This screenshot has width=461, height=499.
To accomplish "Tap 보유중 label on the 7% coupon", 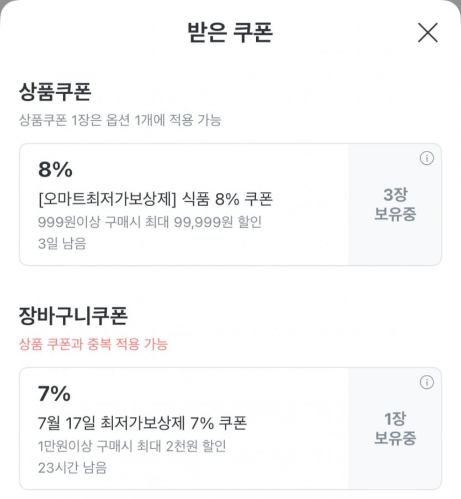I will [x=395, y=438].
